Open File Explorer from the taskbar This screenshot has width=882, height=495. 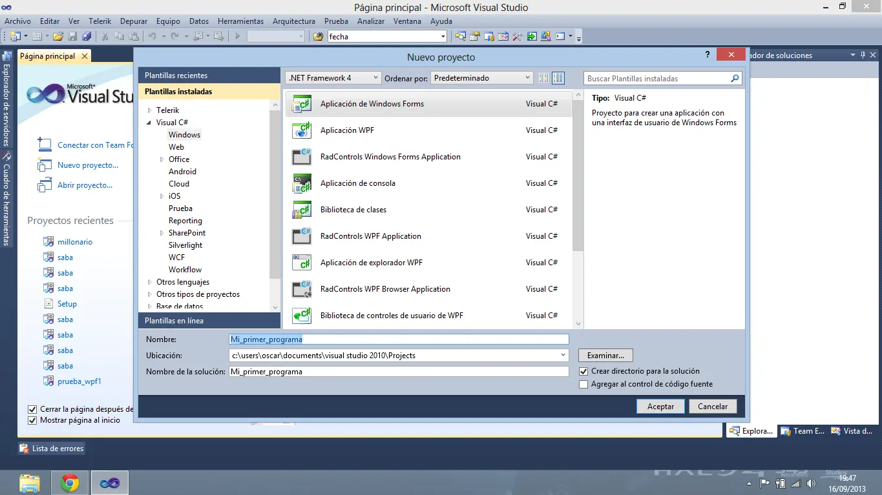[30, 483]
